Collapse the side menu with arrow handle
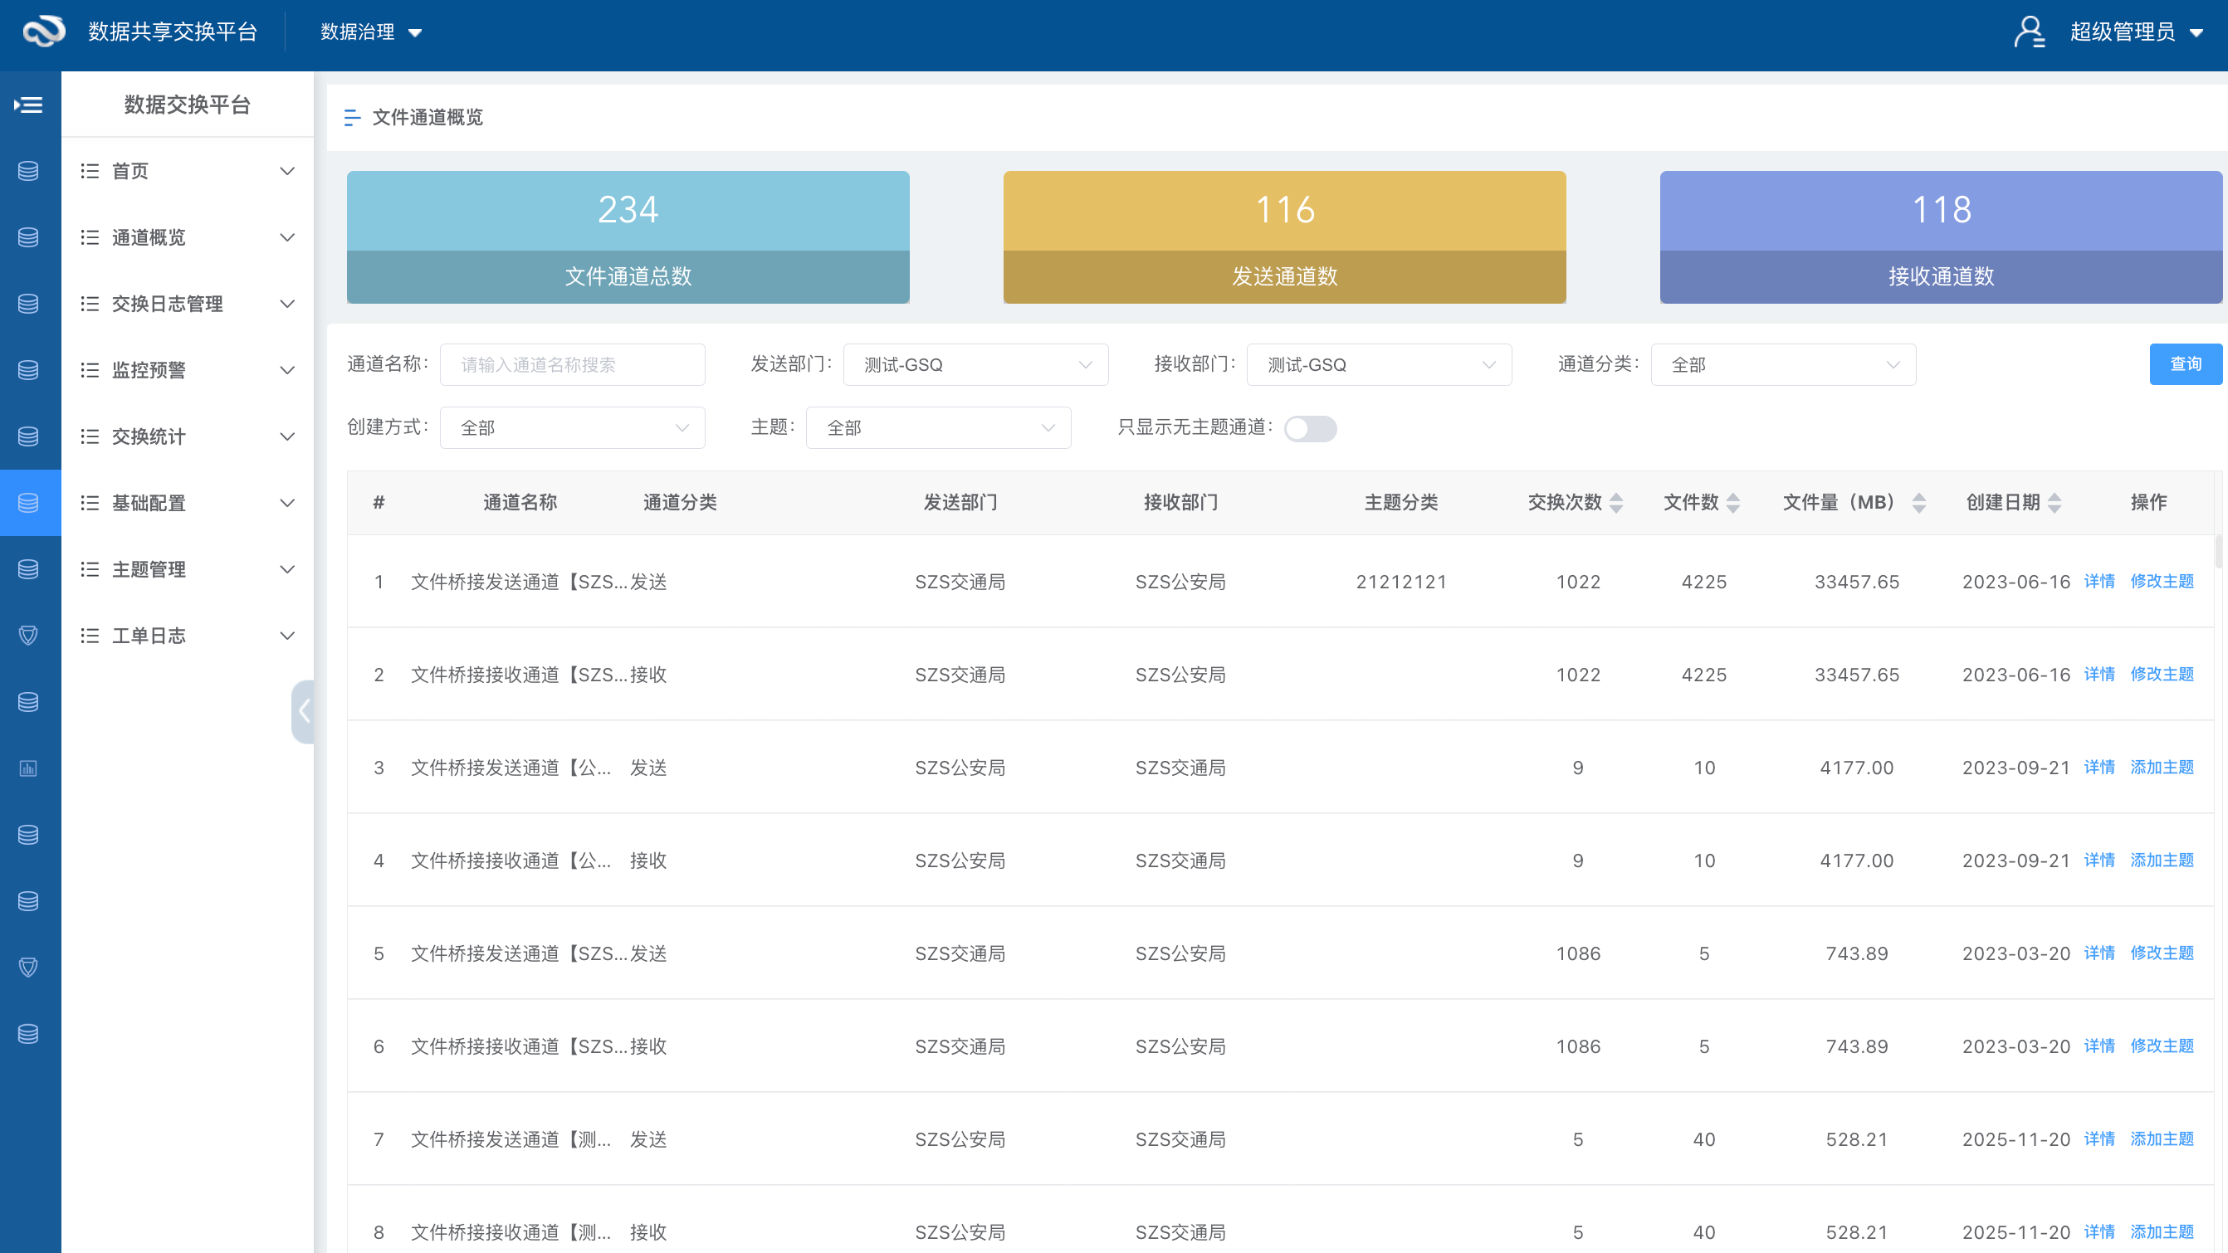 pos(304,711)
